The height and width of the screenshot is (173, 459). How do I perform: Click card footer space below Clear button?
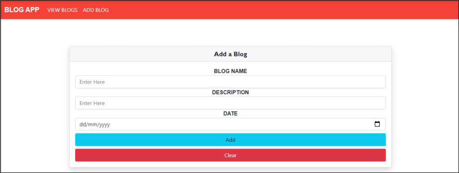(230, 164)
